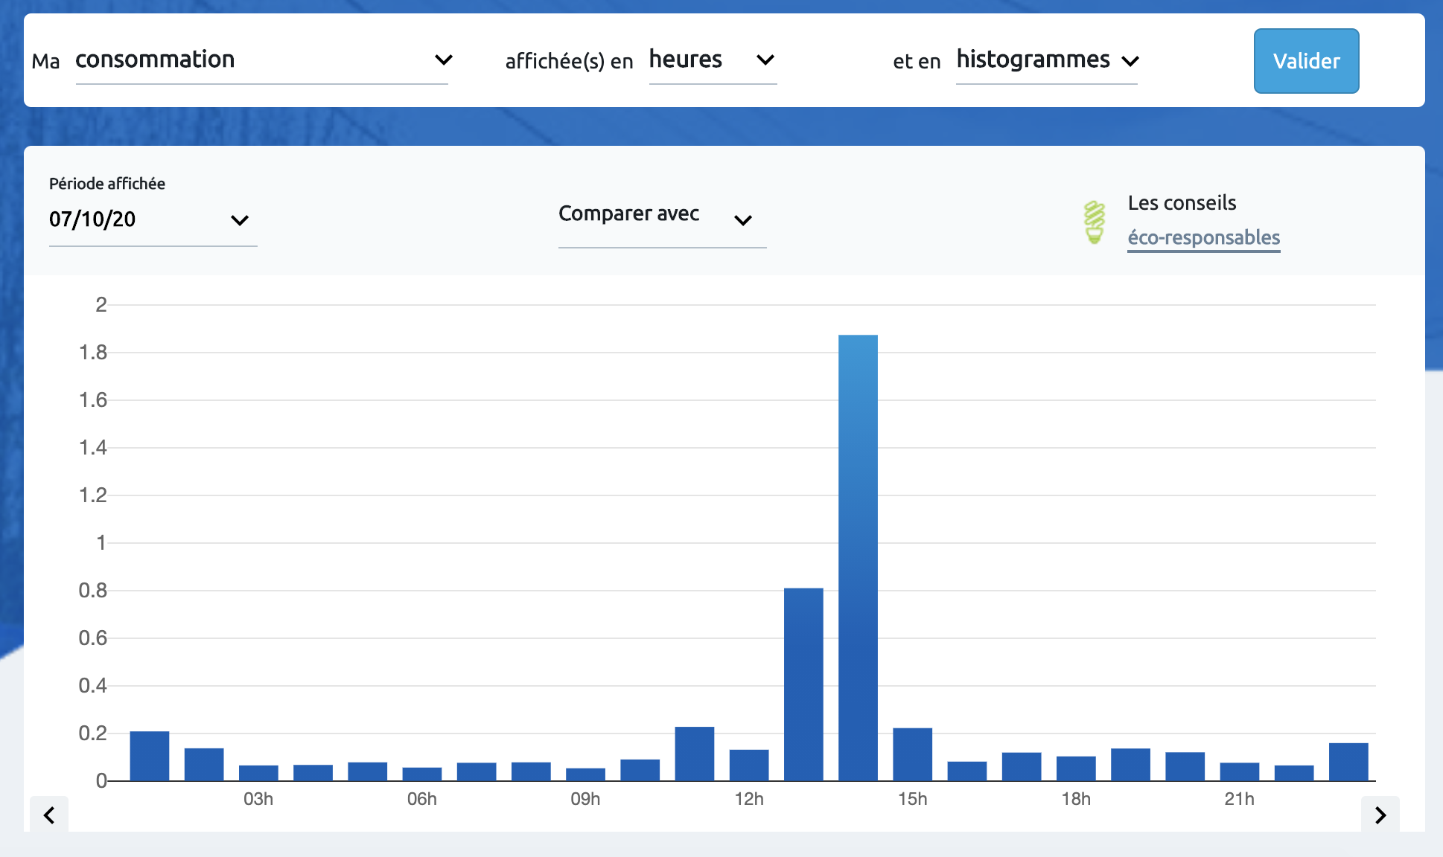Click the 1.8 value on the vertical axis
This screenshot has width=1443, height=857.
[x=93, y=353]
